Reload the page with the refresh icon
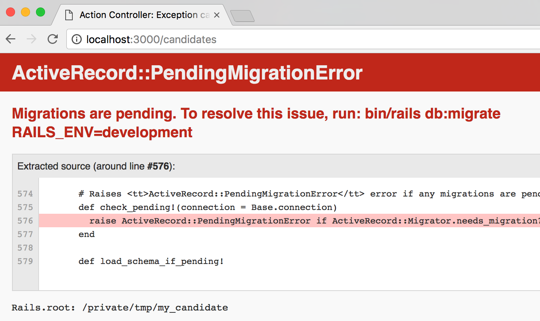Screen dimensions: 540x321 (x=53, y=39)
